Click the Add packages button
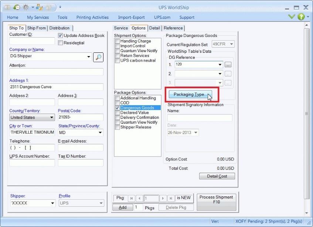This screenshot has height=227, width=313. (x=123, y=207)
